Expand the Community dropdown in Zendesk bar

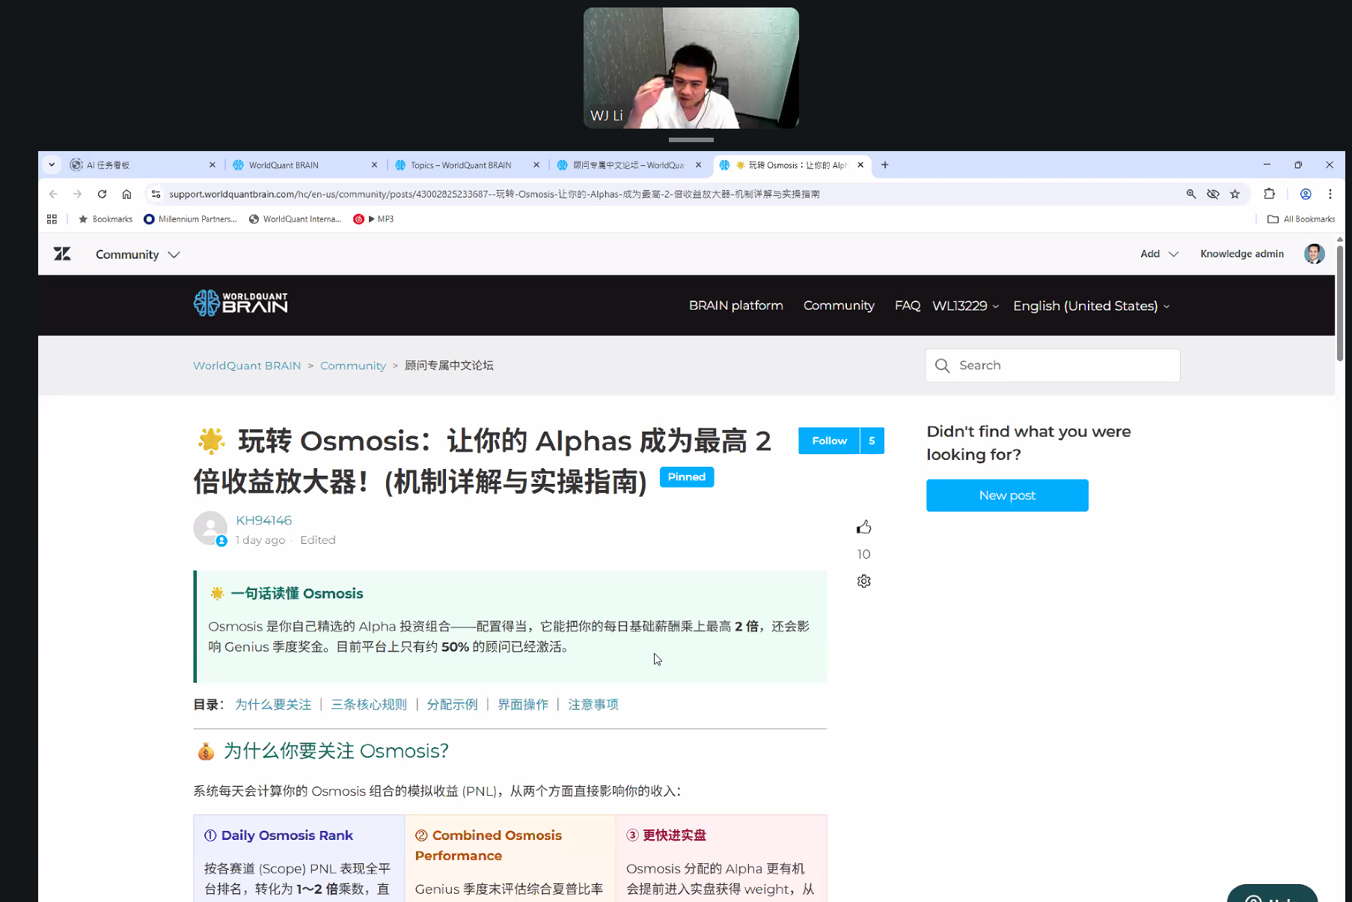point(138,254)
